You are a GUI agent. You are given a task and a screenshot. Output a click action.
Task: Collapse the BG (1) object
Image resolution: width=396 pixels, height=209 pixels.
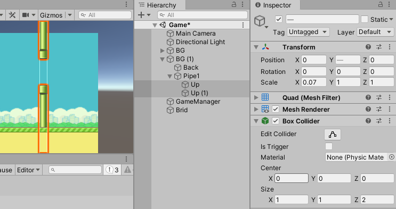click(163, 59)
